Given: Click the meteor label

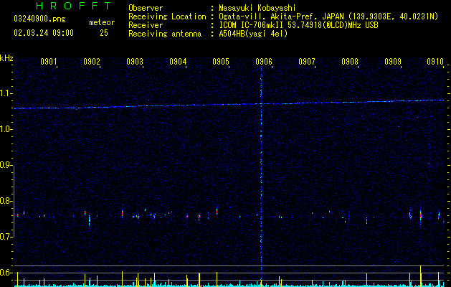Looking at the screenshot, I should point(102,22).
